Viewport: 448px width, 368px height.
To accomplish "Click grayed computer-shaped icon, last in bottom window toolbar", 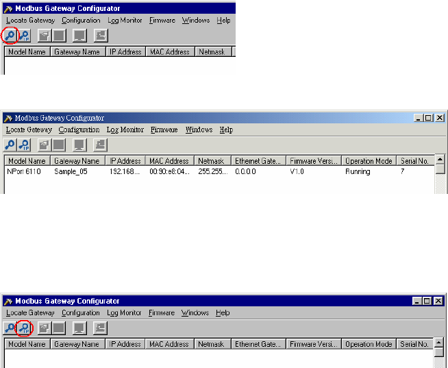I will (x=100, y=328).
